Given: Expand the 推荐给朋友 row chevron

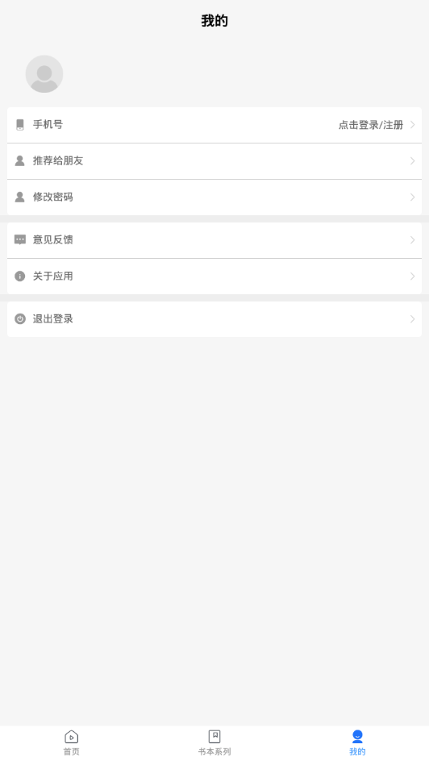Looking at the screenshot, I should (413, 160).
